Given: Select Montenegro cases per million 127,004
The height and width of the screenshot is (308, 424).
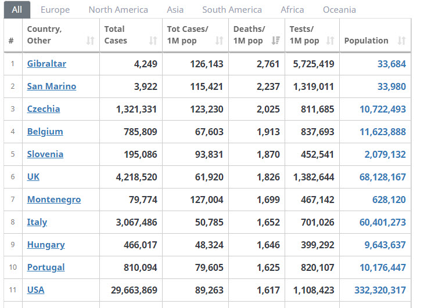Looking at the screenshot, I should tap(207, 200).
